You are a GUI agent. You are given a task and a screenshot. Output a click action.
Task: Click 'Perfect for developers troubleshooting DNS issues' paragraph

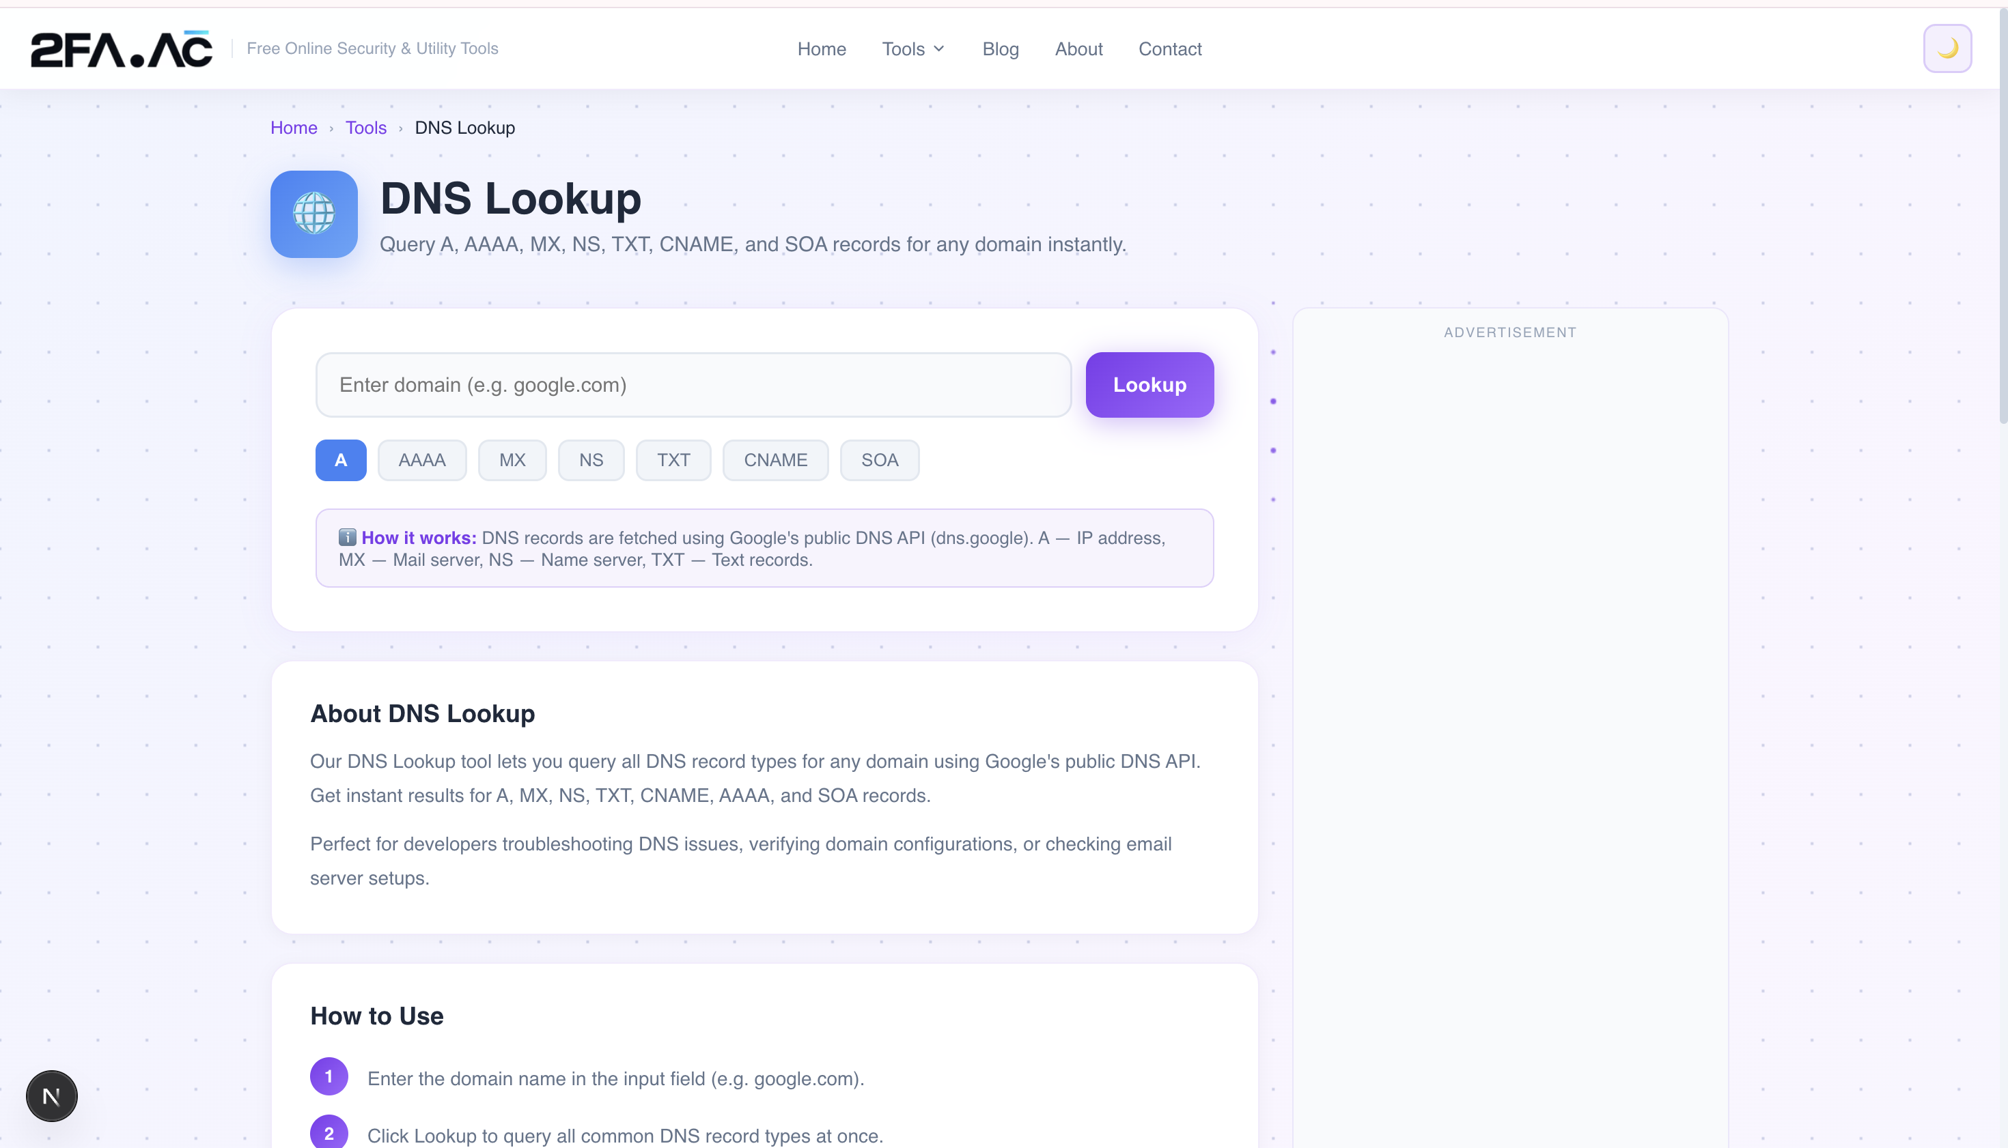(740, 861)
